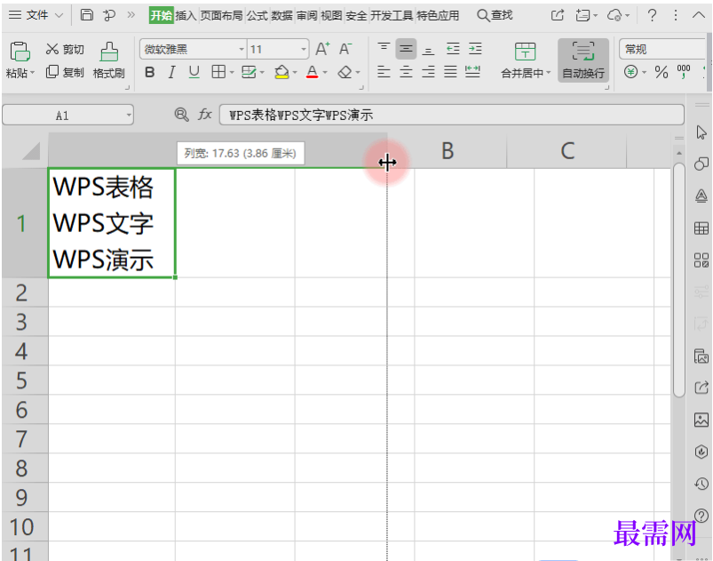The image size is (713, 561).
Task: Click the table grid icon in right sidebar
Action: 701,228
